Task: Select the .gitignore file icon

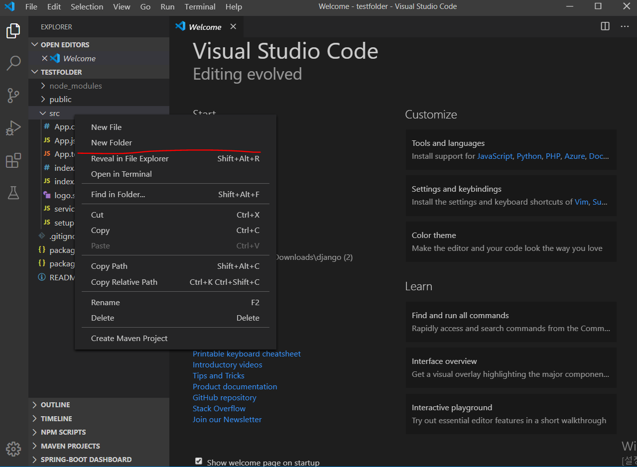Action: pos(42,236)
